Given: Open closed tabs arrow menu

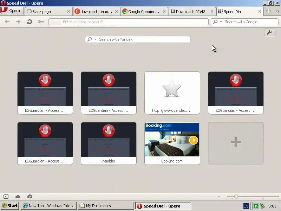Looking at the screenshot, I should tap(277, 11).
